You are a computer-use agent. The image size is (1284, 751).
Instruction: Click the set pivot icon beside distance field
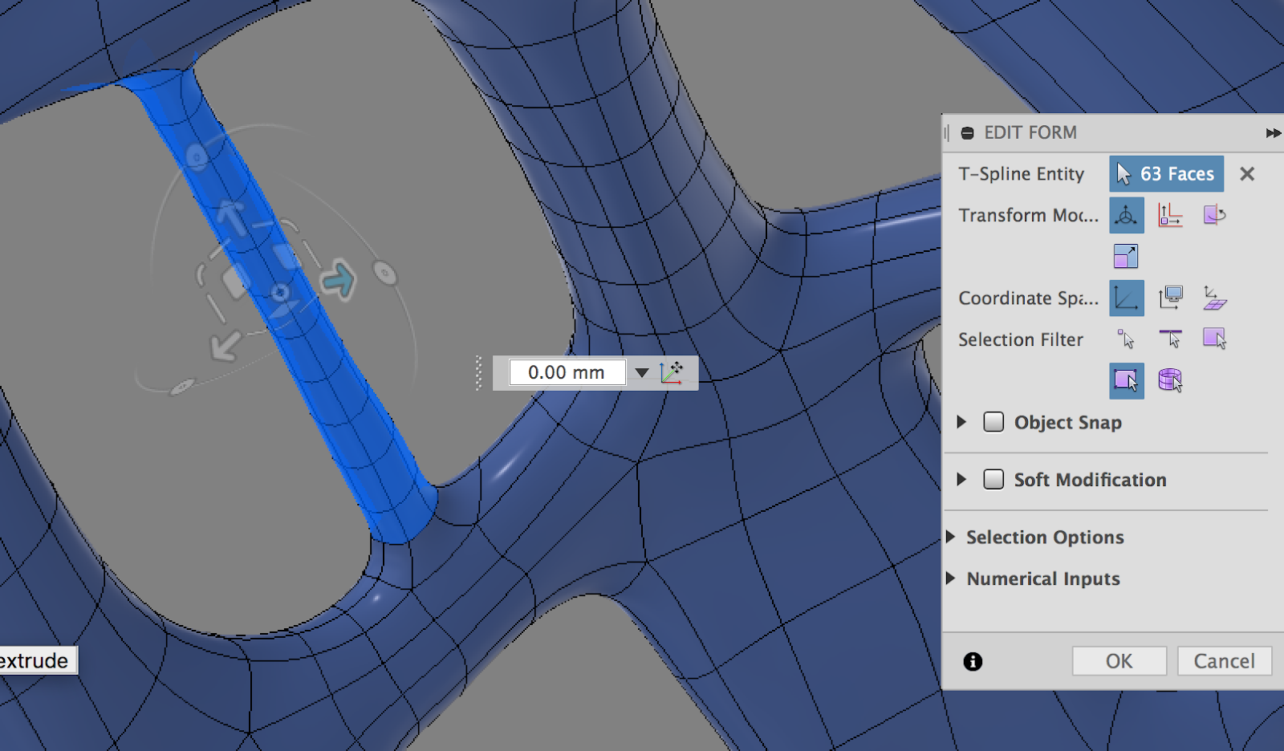click(x=672, y=372)
